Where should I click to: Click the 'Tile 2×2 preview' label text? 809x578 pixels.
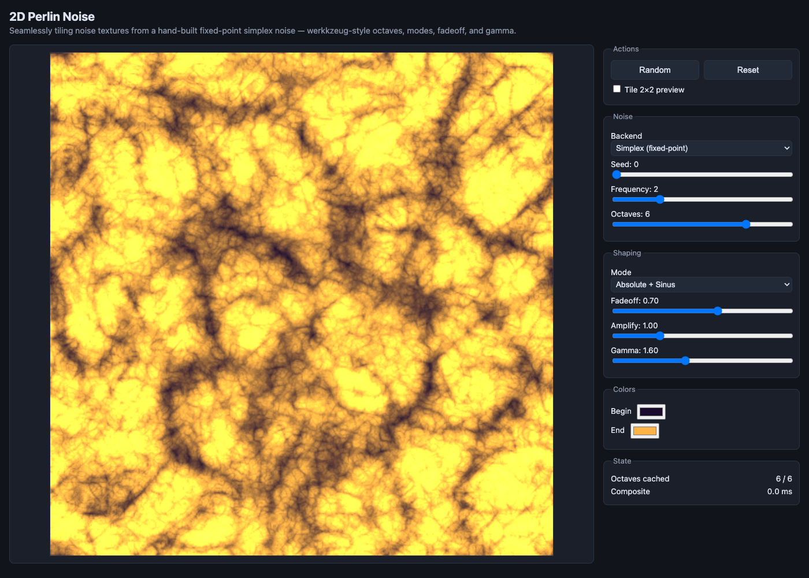click(654, 90)
